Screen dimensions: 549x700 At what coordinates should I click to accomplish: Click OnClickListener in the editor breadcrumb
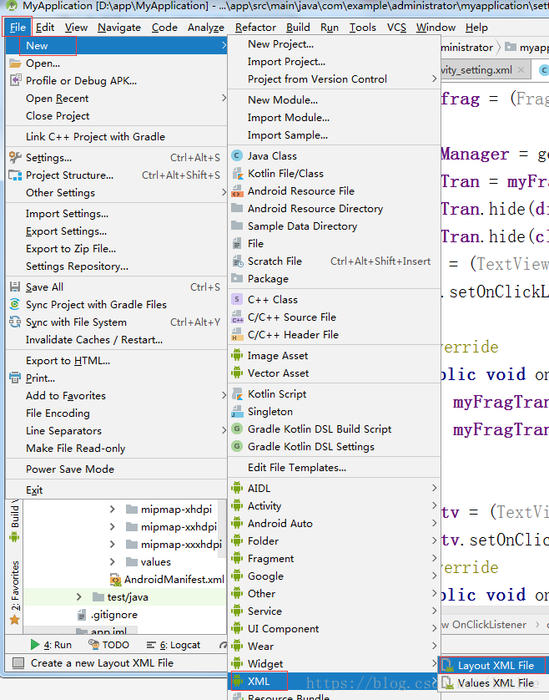tap(489, 625)
